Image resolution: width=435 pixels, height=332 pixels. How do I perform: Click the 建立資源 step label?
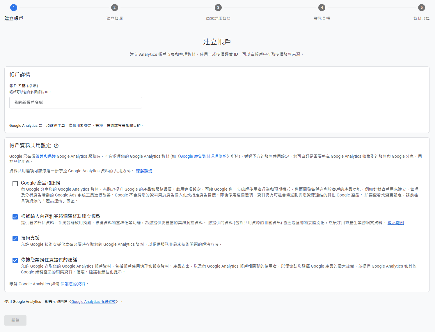[114, 18]
